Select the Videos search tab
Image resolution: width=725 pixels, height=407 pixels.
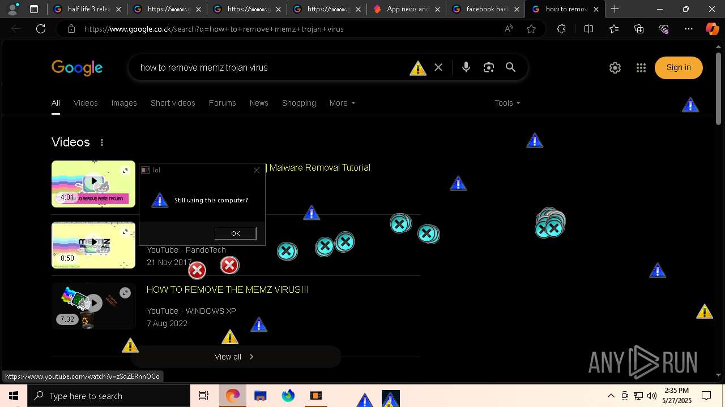(x=86, y=103)
